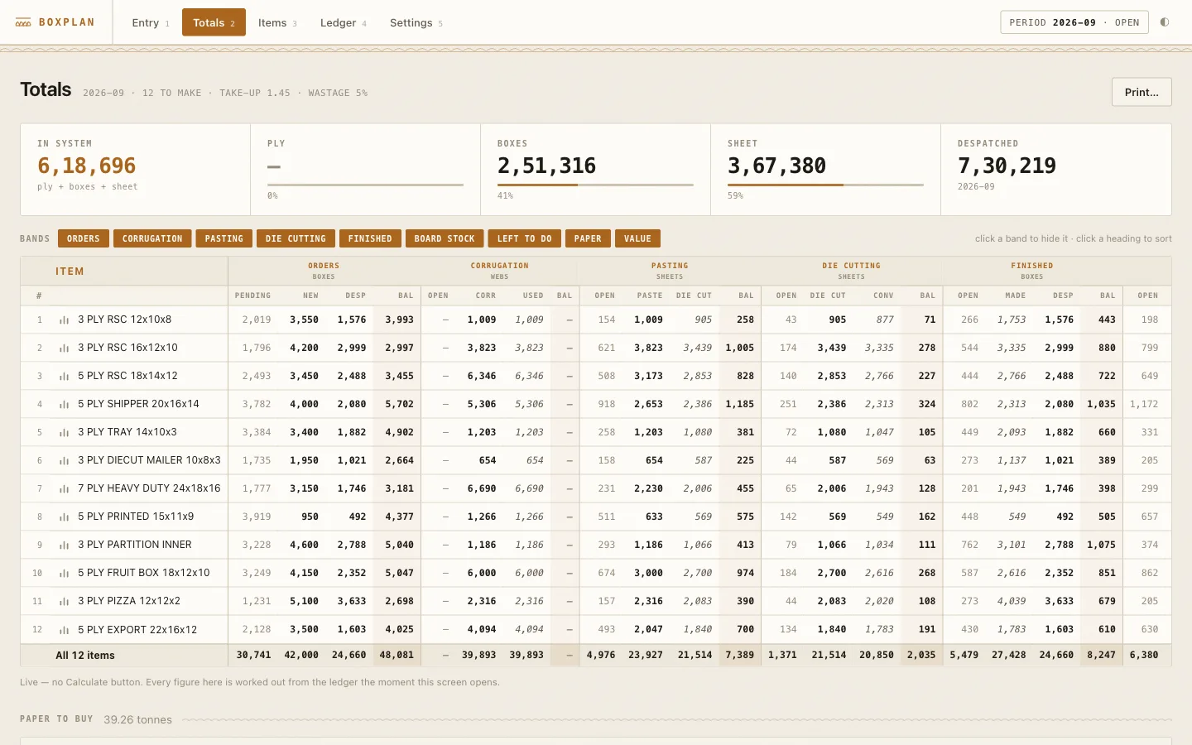Open the Items tab
Viewport: 1192px width, 745px height.
[277, 22]
